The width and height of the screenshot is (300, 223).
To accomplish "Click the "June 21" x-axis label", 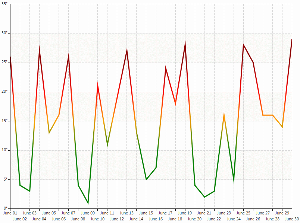I will [204, 213].
